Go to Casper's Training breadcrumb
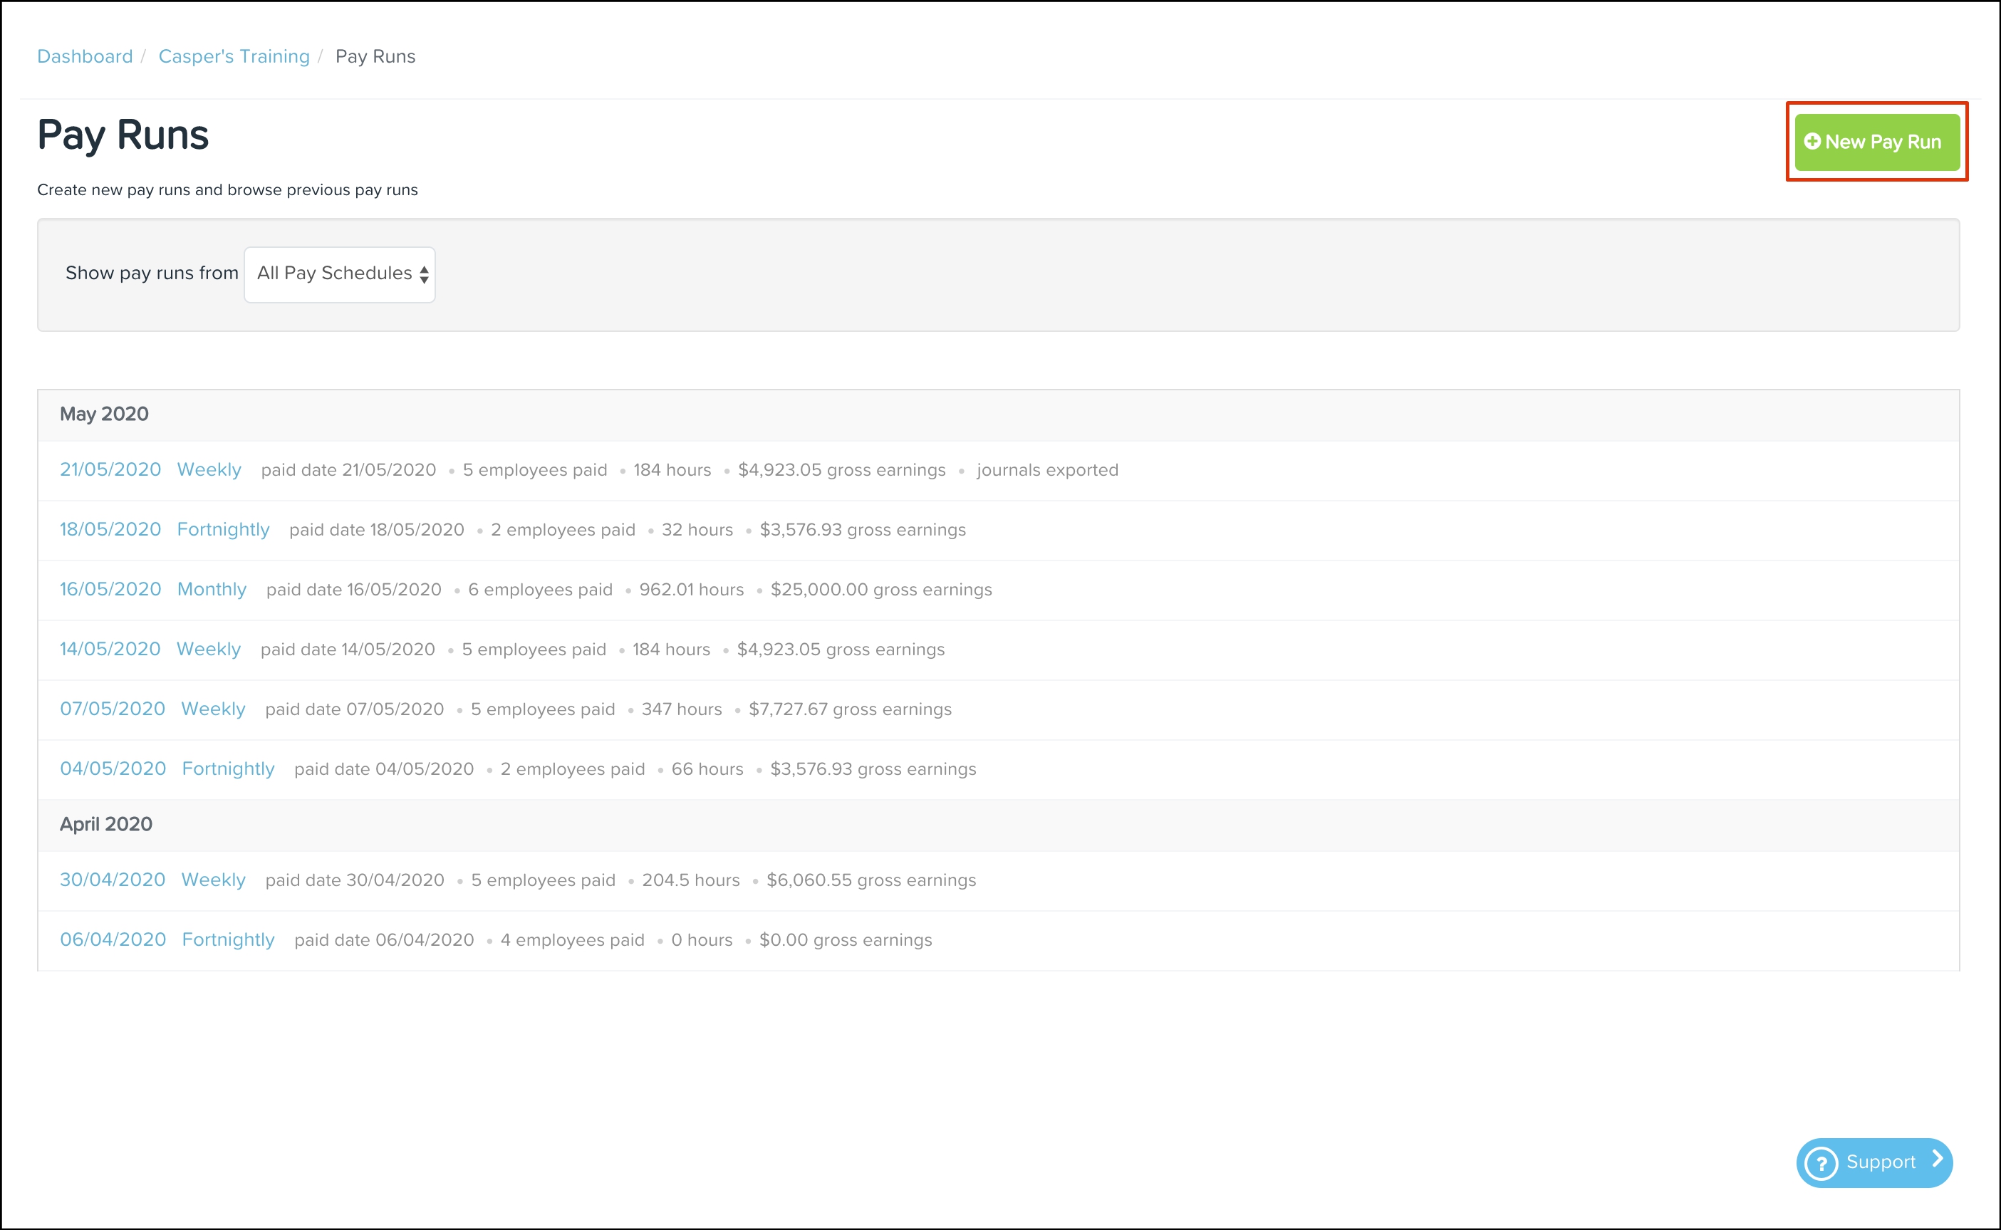Screen dimensions: 2001x1230 tap(234, 56)
